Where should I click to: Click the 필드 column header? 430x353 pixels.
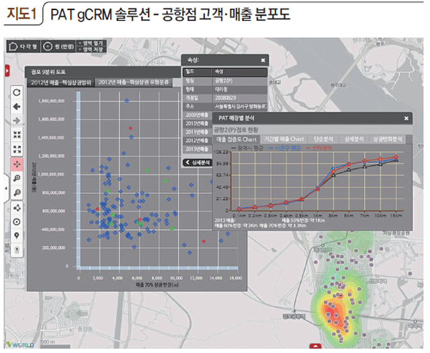click(198, 72)
